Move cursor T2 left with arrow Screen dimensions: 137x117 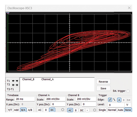tap(13, 85)
